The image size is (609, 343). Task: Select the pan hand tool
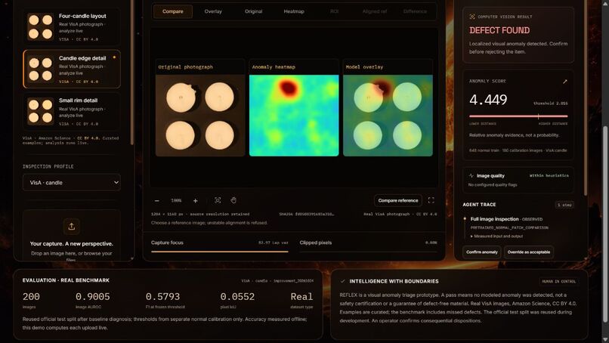click(233, 200)
